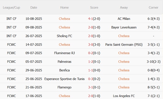Viewport: 163px width, 99px height.
Task: Open the Los Angeles FC link
Action: [x=124, y=96]
